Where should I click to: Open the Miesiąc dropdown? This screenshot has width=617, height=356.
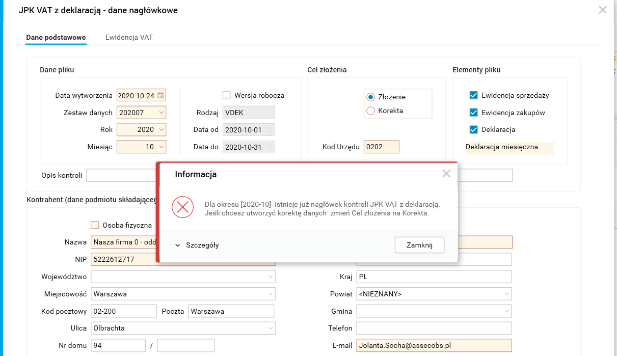161,147
